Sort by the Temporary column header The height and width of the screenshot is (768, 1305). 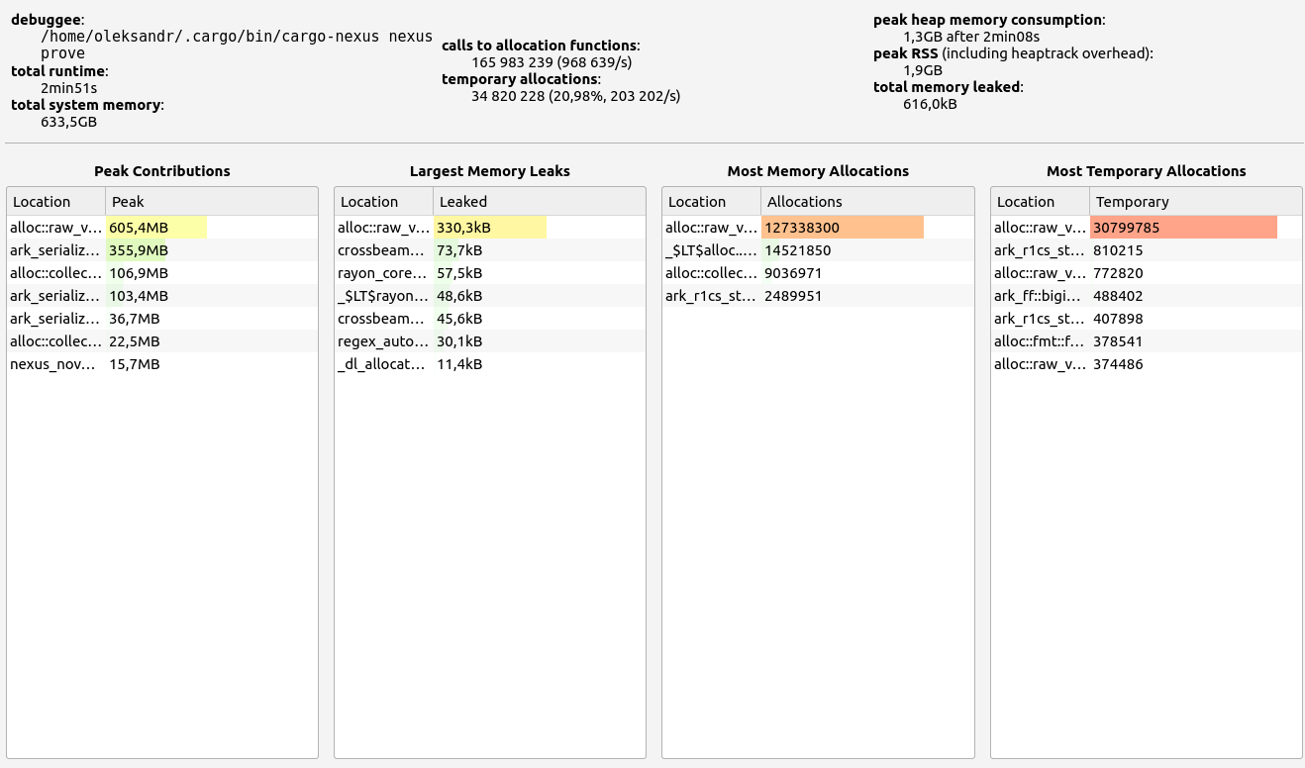[1194, 202]
